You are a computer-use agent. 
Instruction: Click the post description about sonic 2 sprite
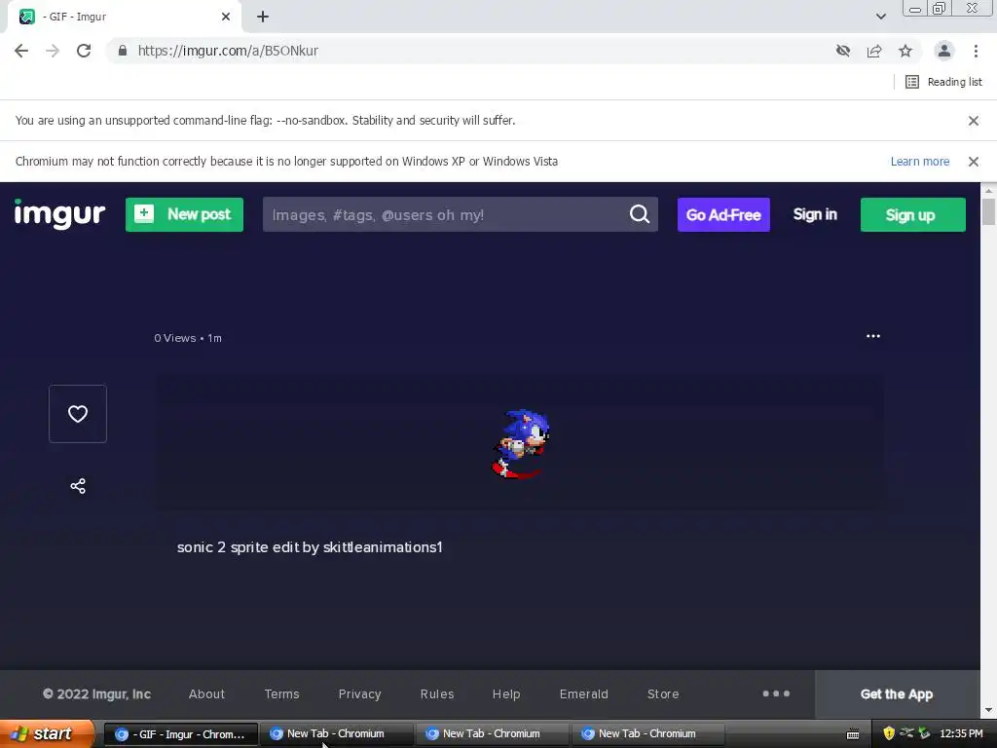(x=310, y=547)
